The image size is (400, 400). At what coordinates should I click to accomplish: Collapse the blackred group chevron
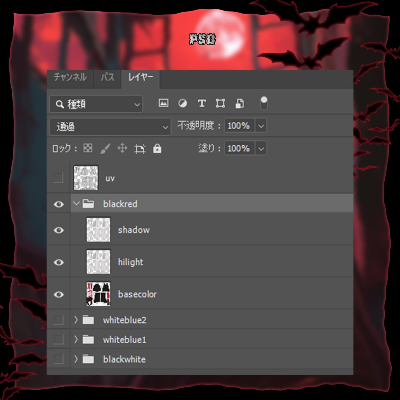click(76, 203)
